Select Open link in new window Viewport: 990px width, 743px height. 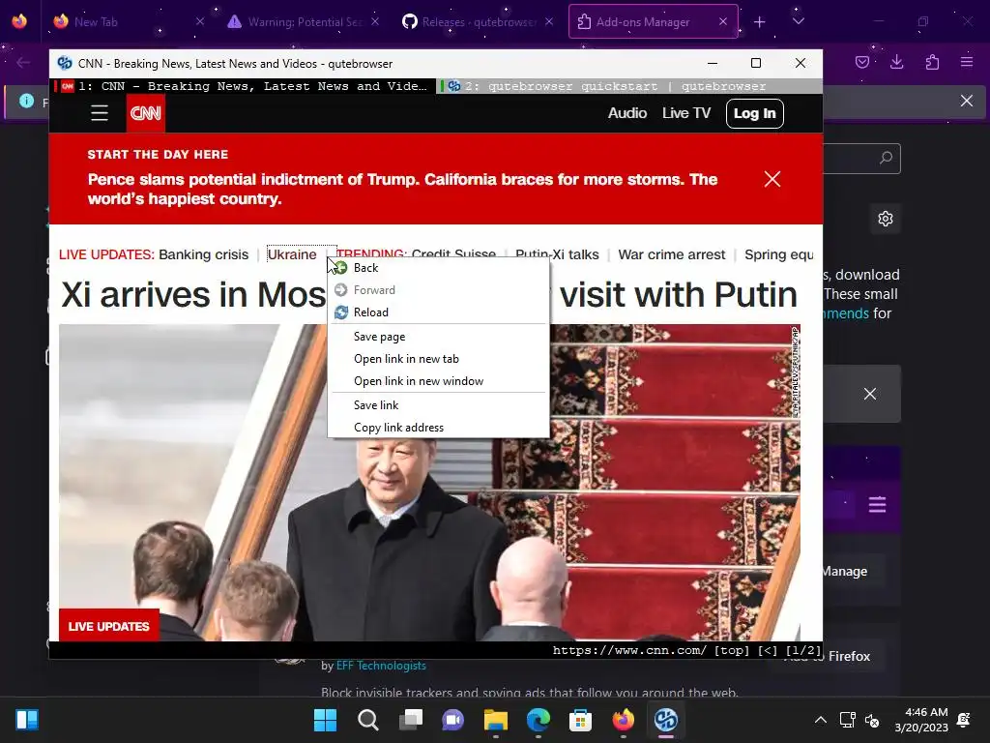click(439, 381)
